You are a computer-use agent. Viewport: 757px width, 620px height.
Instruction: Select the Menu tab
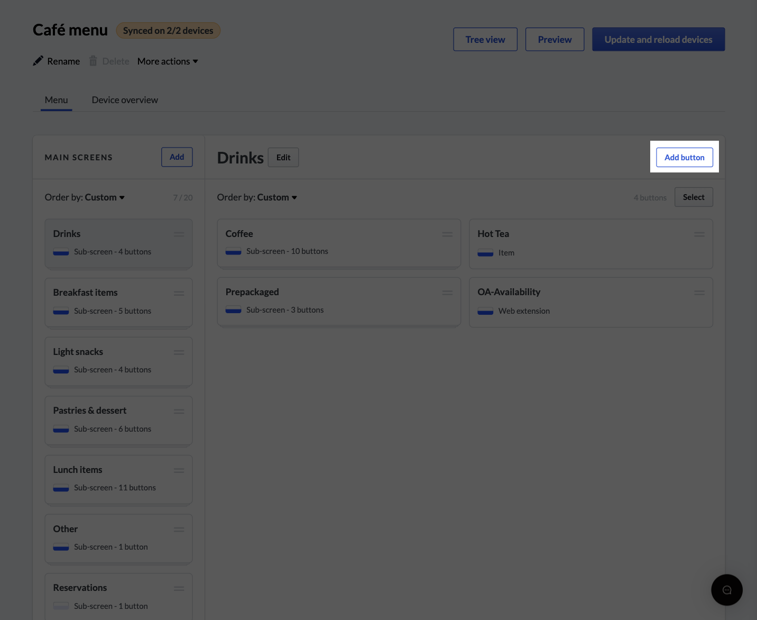pyautogui.click(x=56, y=100)
